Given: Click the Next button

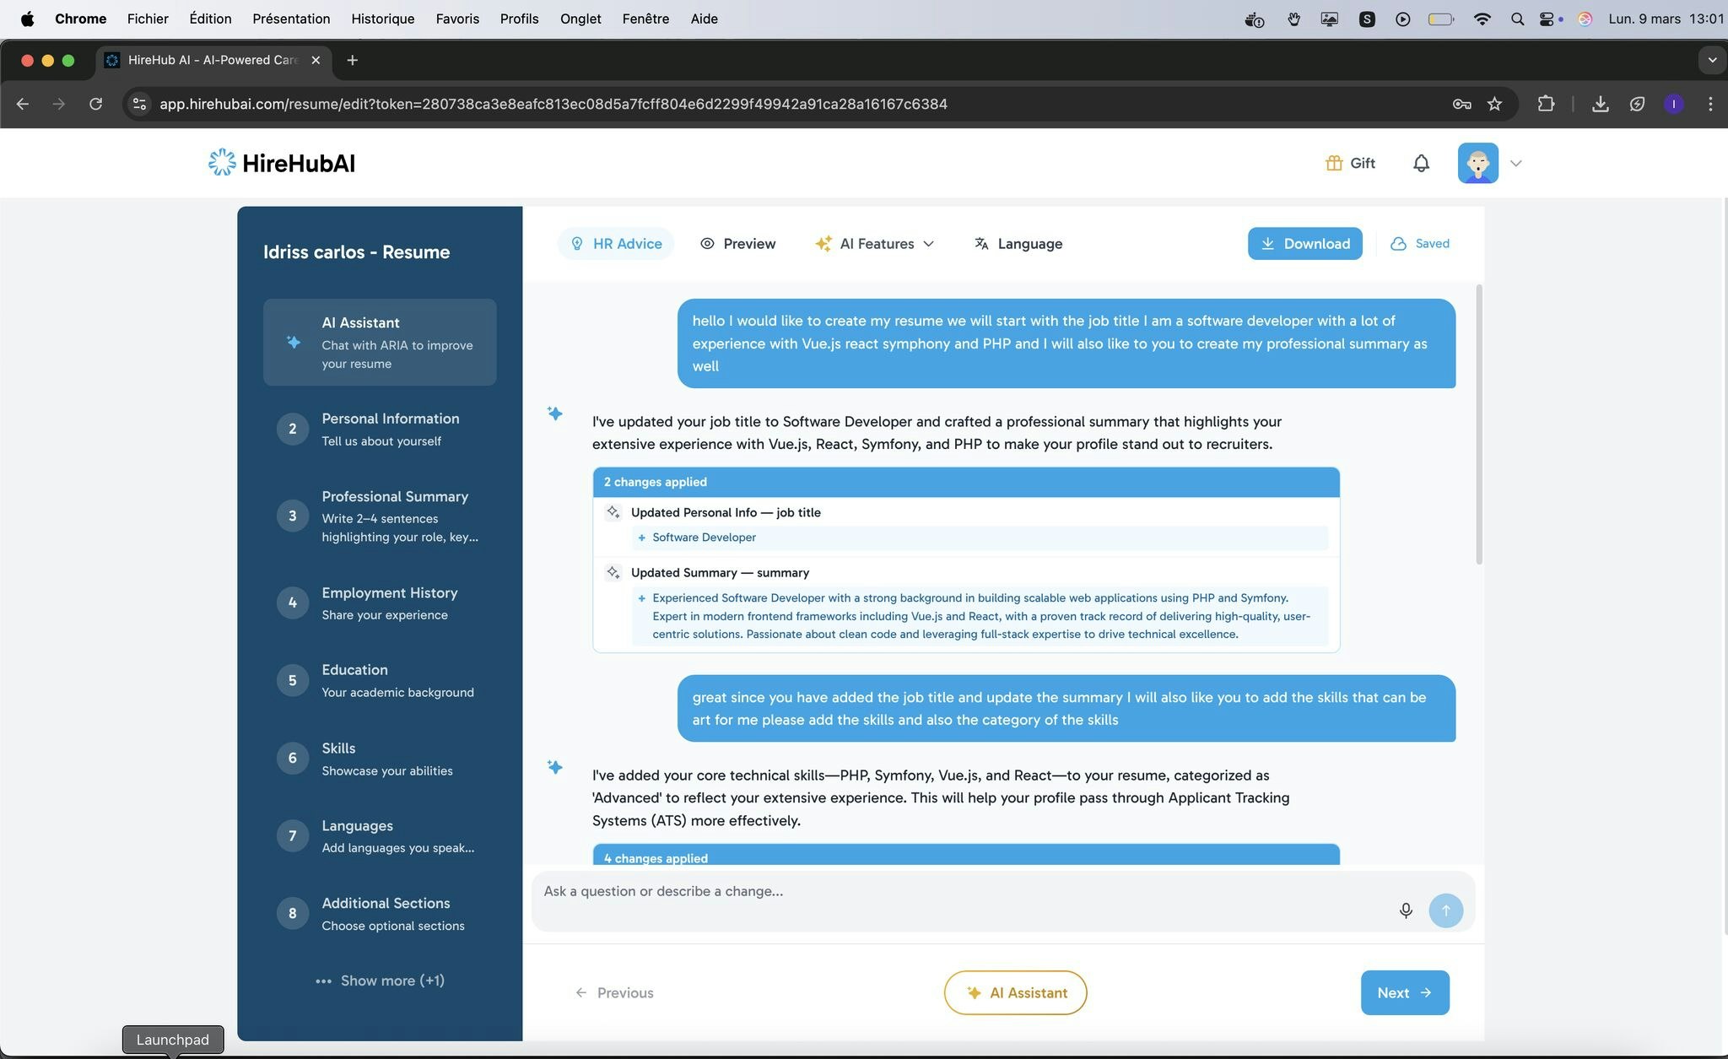Looking at the screenshot, I should tap(1404, 992).
